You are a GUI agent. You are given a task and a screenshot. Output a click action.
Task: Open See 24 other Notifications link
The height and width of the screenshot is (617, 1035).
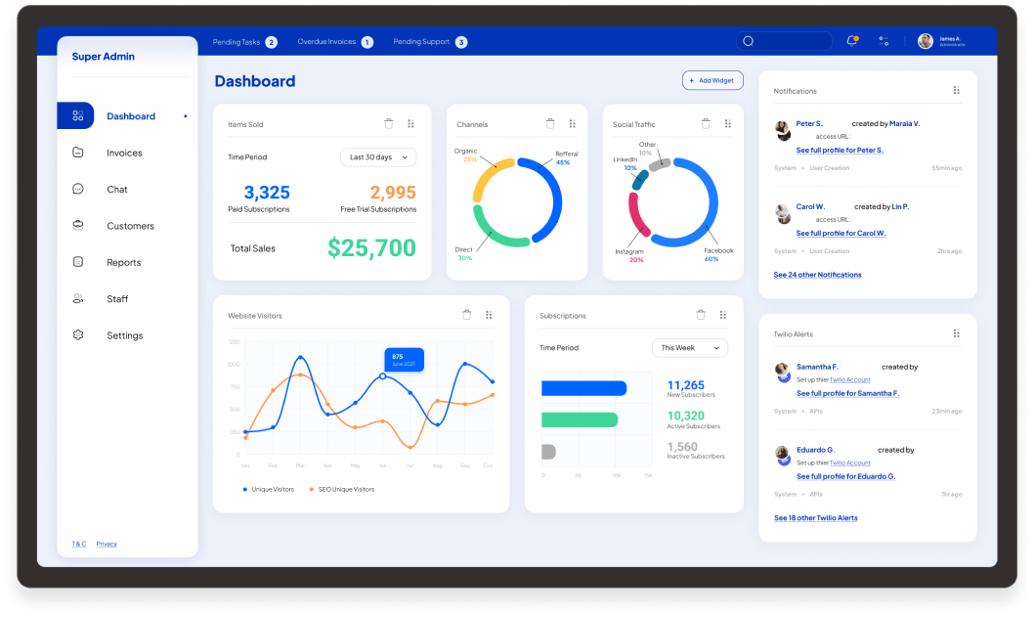[817, 275]
